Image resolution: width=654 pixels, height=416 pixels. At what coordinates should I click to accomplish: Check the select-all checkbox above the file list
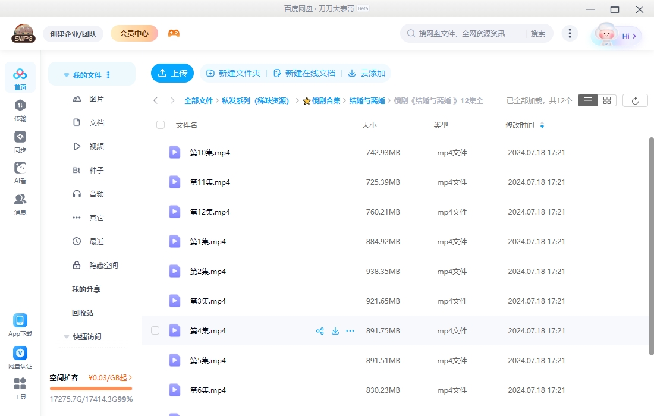160,125
